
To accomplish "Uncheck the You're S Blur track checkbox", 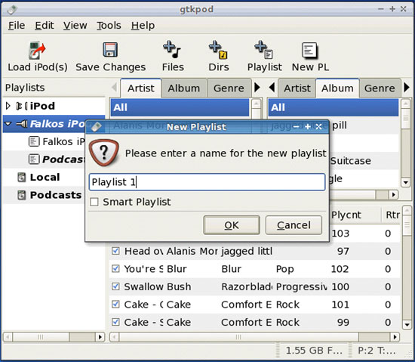I will pos(115,269).
